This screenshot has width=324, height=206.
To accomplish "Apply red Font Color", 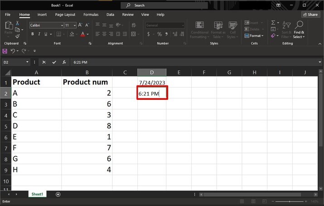I will (x=82, y=34).
